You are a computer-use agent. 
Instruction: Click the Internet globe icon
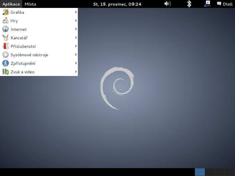6,29
